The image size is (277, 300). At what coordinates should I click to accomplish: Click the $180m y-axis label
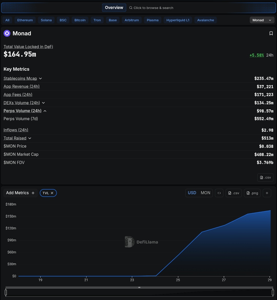[x=11, y=204]
